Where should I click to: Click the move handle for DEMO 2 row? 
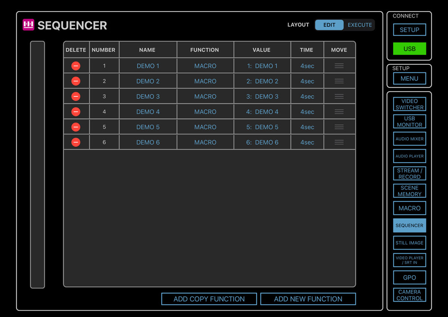pos(339,81)
